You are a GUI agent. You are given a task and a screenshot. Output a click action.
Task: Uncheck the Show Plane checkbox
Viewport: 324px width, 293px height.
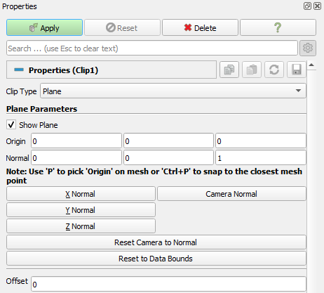click(x=11, y=125)
